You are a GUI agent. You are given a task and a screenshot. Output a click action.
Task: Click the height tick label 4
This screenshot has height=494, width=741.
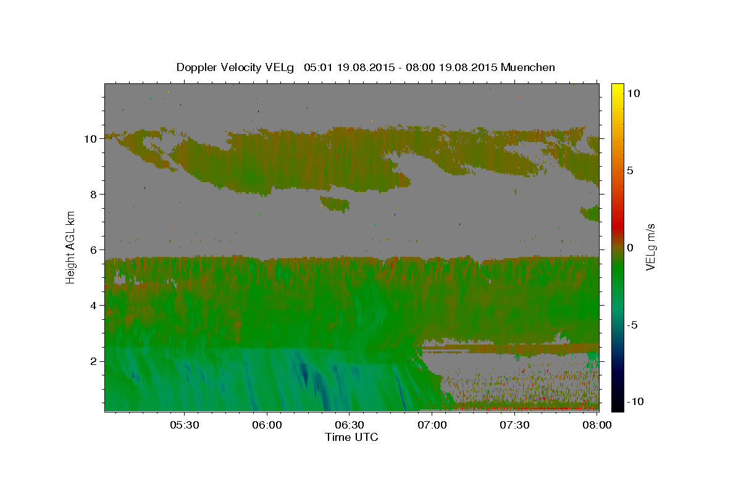click(x=94, y=306)
